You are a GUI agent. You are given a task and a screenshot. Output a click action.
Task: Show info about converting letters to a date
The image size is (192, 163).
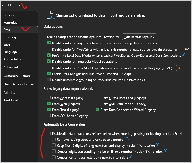coord(131,157)
